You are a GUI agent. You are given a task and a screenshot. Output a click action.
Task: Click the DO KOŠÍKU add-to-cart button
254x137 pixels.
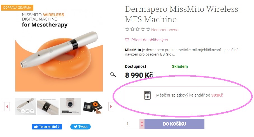coord(174,124)
